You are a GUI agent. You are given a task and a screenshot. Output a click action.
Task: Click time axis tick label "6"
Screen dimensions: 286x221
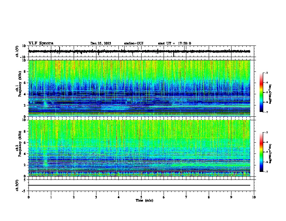(x=164, y=197)
